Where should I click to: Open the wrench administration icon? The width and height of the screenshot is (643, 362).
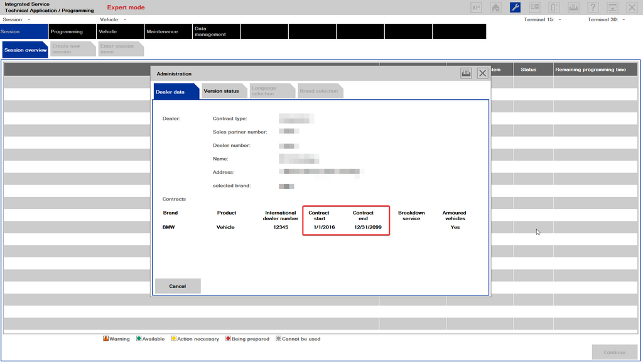pos(515,8)
